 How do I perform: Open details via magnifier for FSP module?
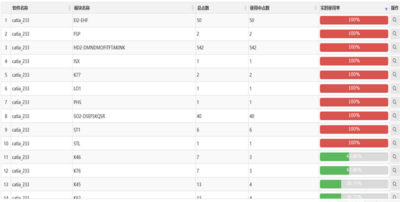395,34
